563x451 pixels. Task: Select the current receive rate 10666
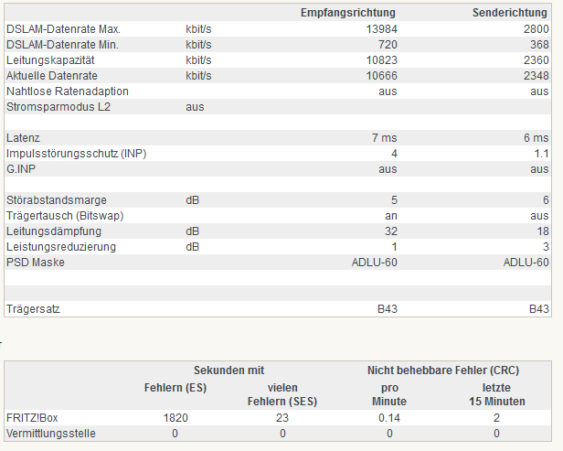coord(382,76)
